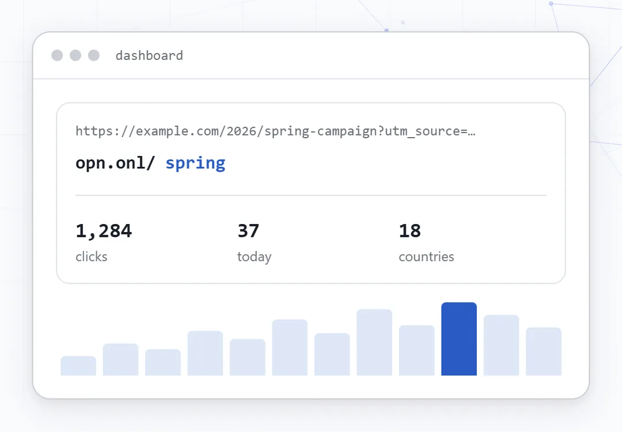Select the countries label
This screenshot has height=432, width=622.
click(x=426, y=257)
